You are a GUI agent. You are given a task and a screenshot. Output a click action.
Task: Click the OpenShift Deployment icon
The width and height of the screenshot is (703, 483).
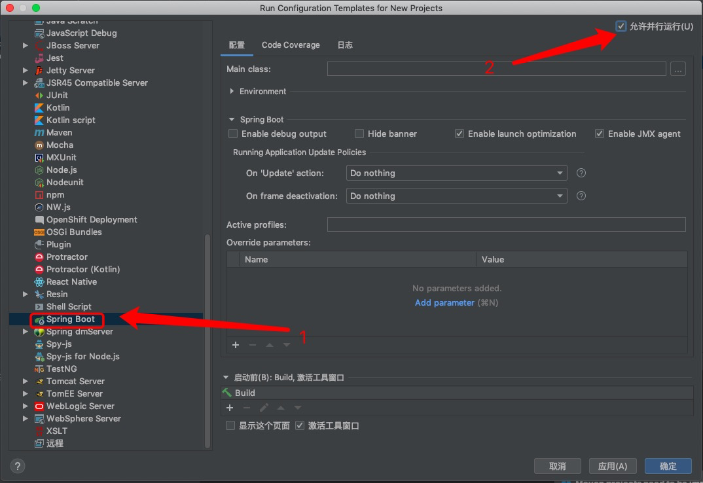click(x=39, y=220)
